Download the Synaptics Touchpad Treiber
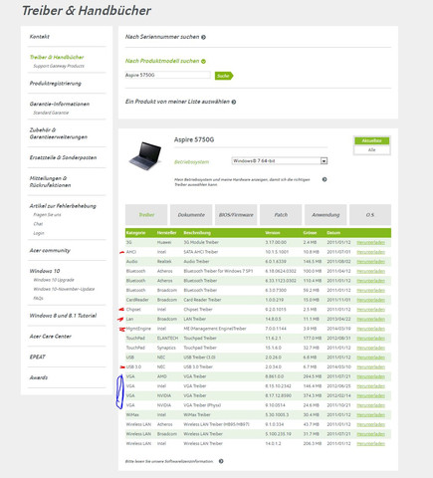The width and height of the screenshot is (433, 478). coord(370,348)
